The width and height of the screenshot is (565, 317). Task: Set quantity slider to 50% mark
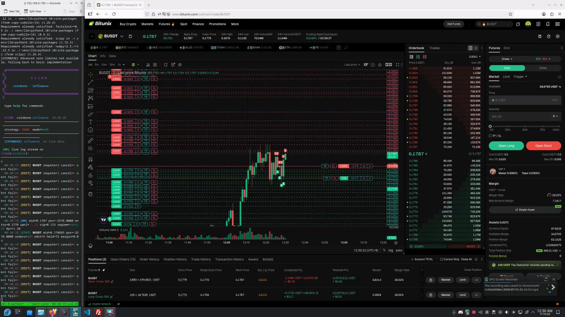pos(525,126)
